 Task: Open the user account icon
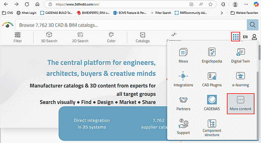click(254, 37)
